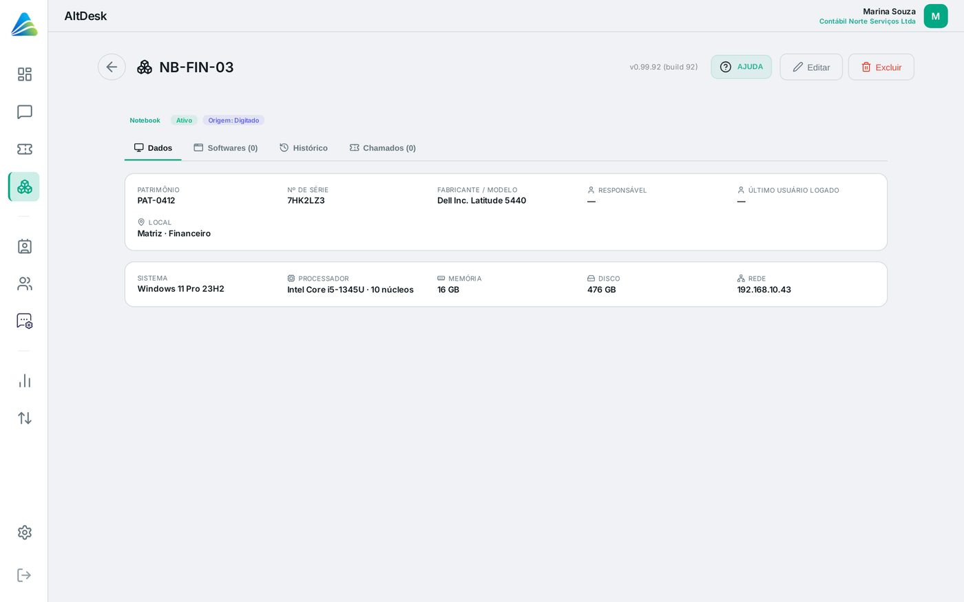Click the logout icon in sidebar

pos(25,575)
